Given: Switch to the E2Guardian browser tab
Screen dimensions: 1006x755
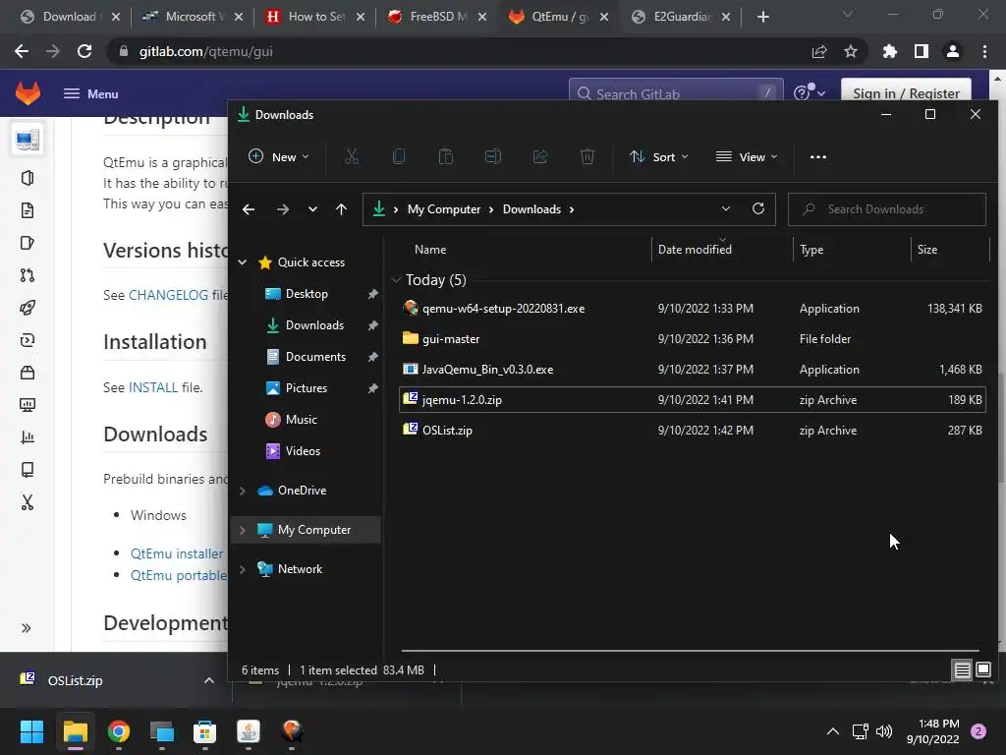Looking at the screenshot, I should point(681,17).
